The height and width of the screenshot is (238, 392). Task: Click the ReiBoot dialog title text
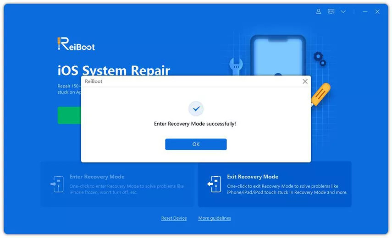point(94,81)
